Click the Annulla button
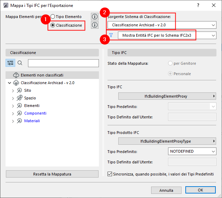The image size is (222, 198). point(166,190)
